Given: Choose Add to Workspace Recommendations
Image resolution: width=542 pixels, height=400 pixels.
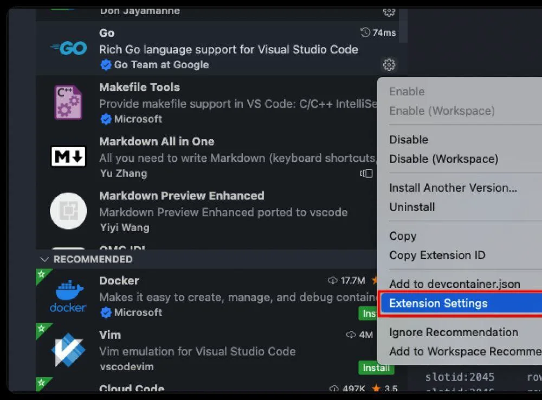Looking at the screenshot, I should (x=465, y=352).
